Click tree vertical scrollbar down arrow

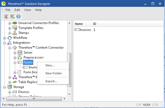69,94
